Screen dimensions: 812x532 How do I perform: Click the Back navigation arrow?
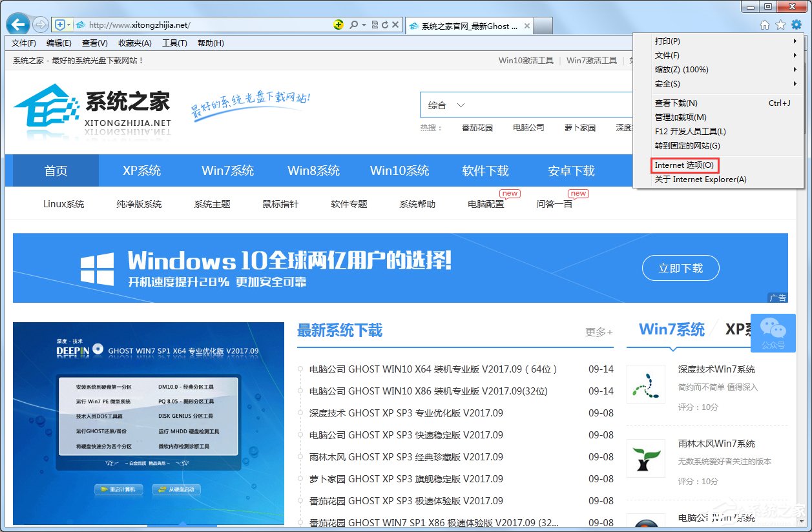17,24
